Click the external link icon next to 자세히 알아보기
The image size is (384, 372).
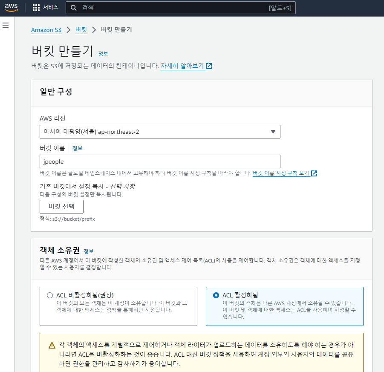pyautogui.click(x=209, y=66)
